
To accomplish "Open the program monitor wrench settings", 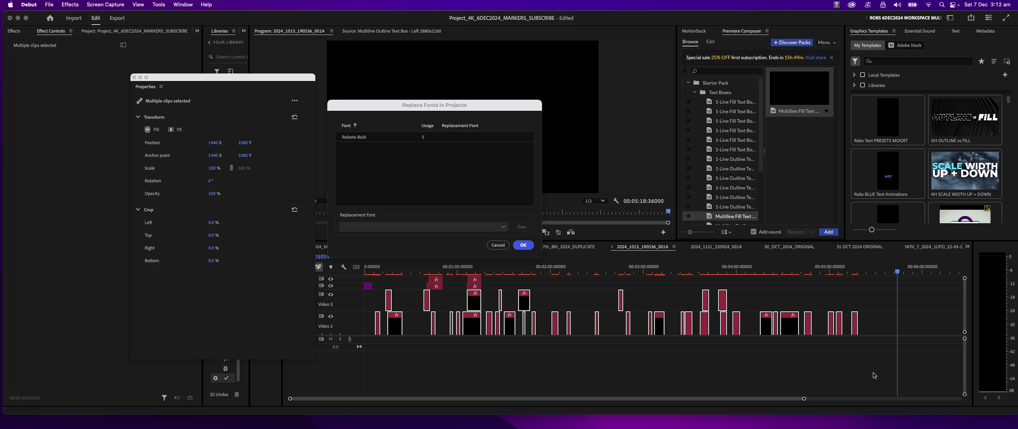I will (x=616, y=201).
